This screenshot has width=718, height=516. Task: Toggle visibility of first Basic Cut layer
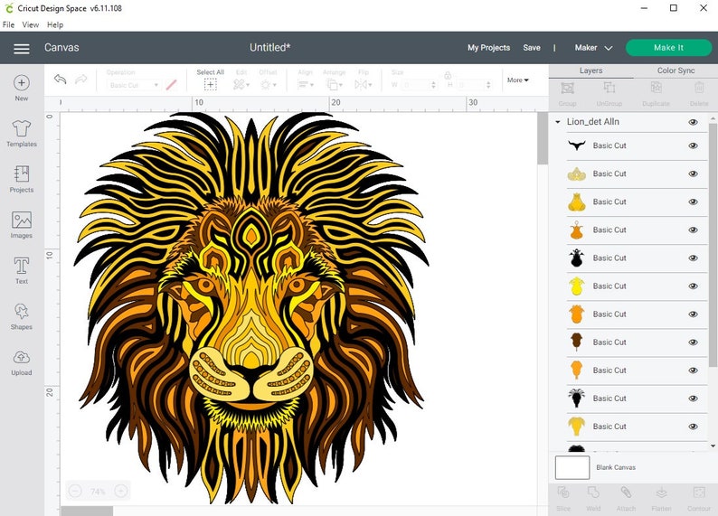pyautogui.click(x=693, y=145)
